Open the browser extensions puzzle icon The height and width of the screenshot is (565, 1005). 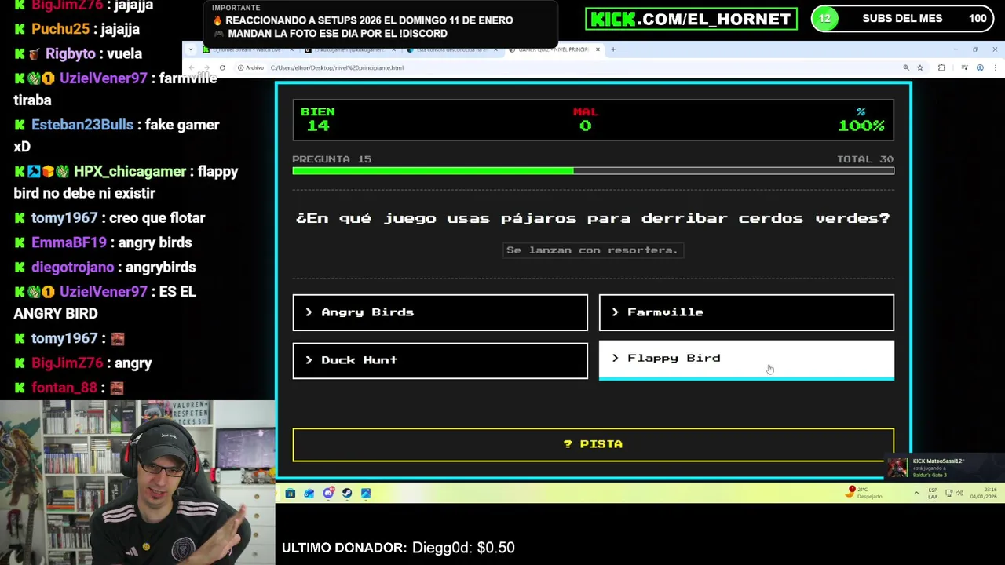click(941, 67)
